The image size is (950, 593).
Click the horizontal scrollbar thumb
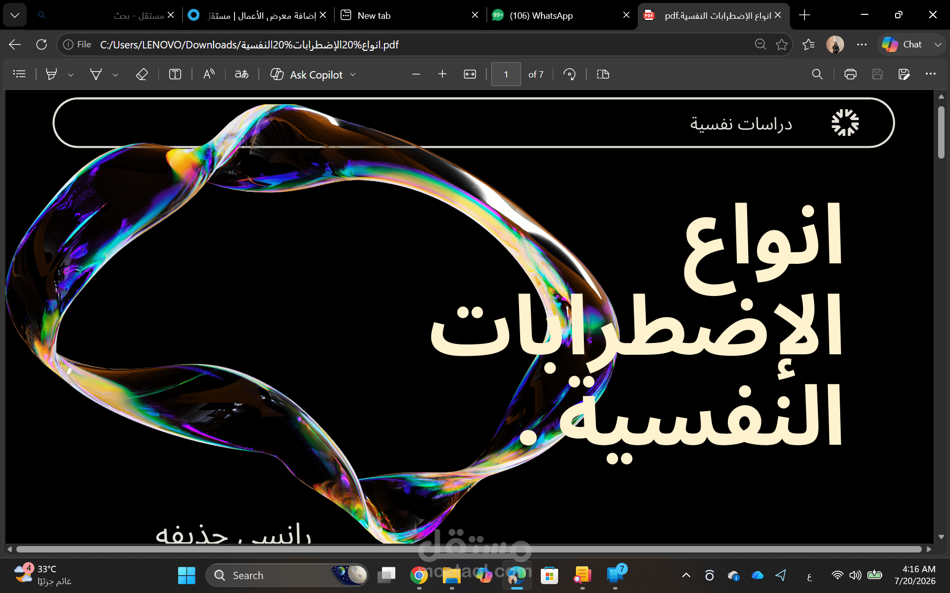point(469,549)
